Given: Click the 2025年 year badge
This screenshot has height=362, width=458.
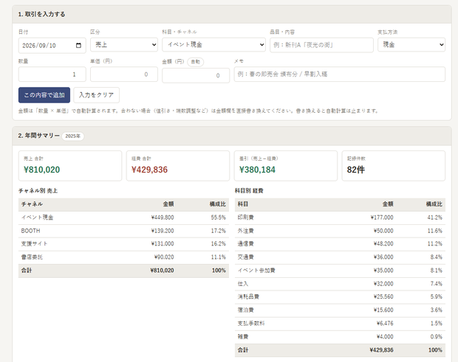Looking at the screenshot, I should tap(72, 136).
